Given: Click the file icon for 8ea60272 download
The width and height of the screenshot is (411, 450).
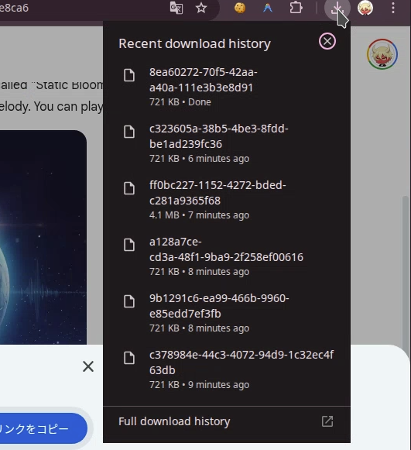Looking at the screenshot, I should click(129, 75).
